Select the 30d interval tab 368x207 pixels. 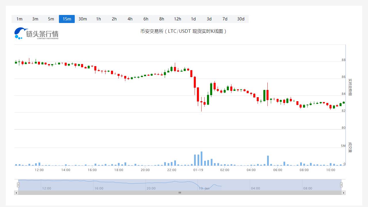coord(241,19)
